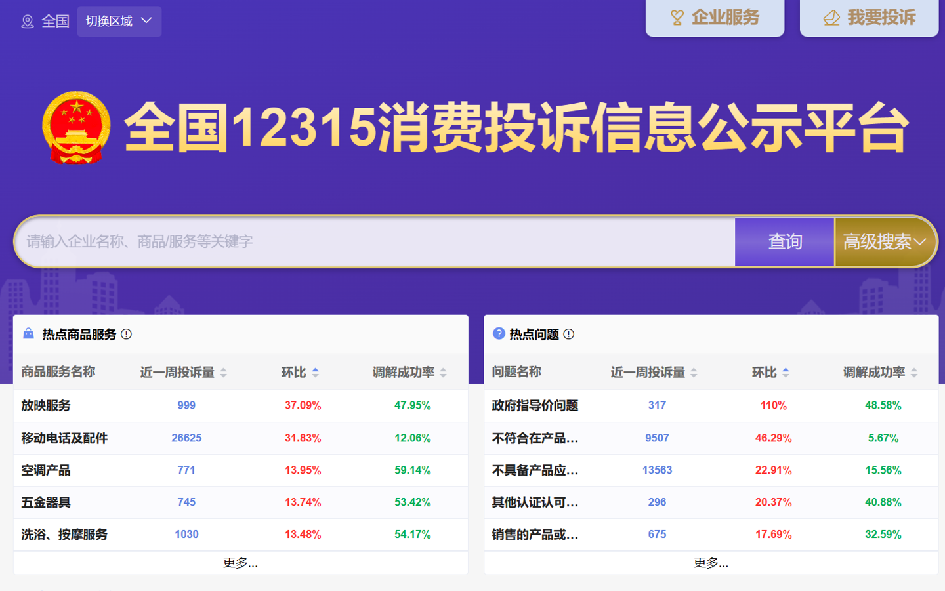Screen dimensions: 945x591
Task: Click the keyword search input field
Action: (x=374, y=241)
